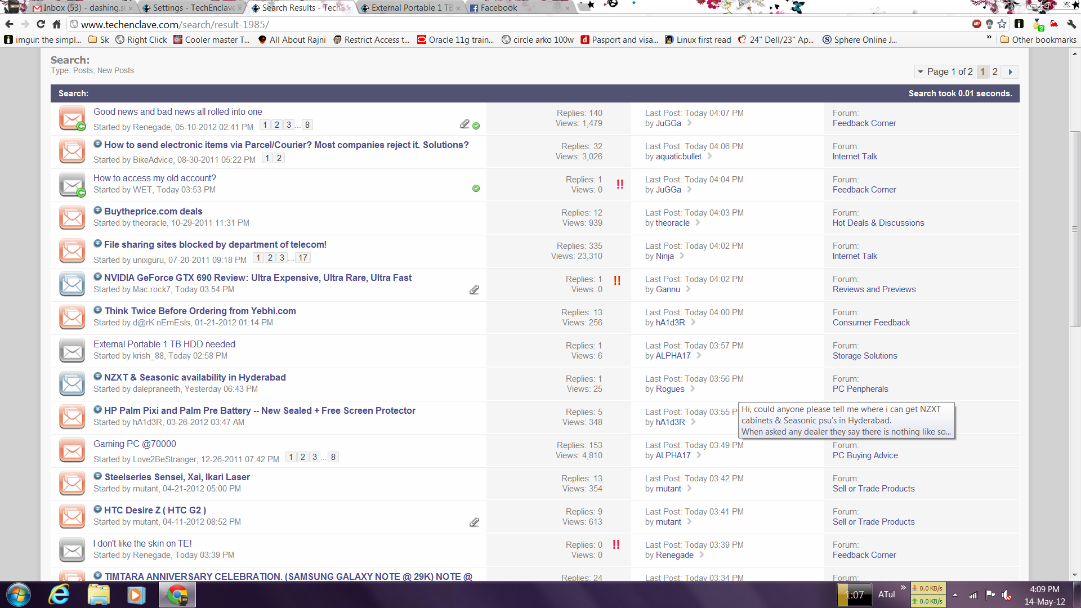Image resolution: width=1081 pixels, height=608 pixels.
Task: Bookmark this page with the star icon
Action: click(1002, 24)
